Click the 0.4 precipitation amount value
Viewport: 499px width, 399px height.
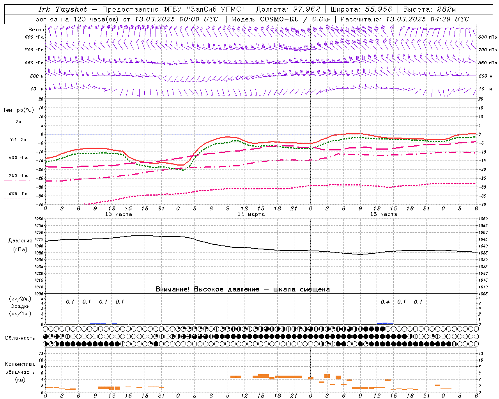(385, 302)
